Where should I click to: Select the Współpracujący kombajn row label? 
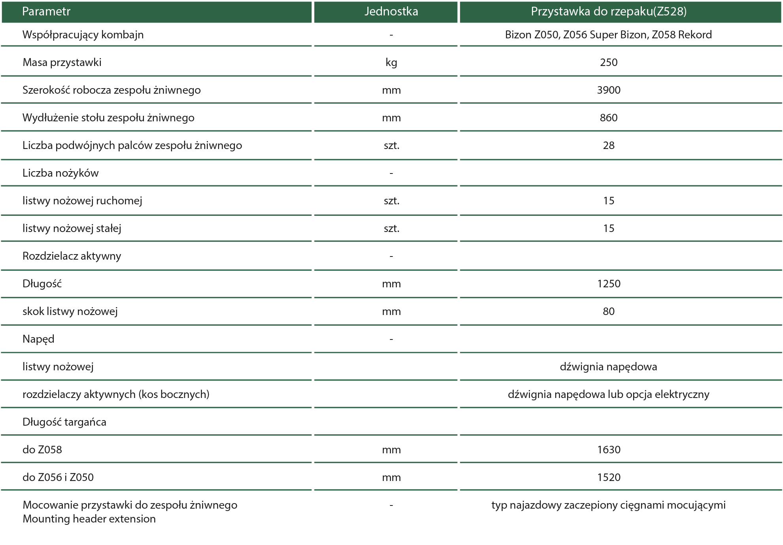(x=83, y=35)
